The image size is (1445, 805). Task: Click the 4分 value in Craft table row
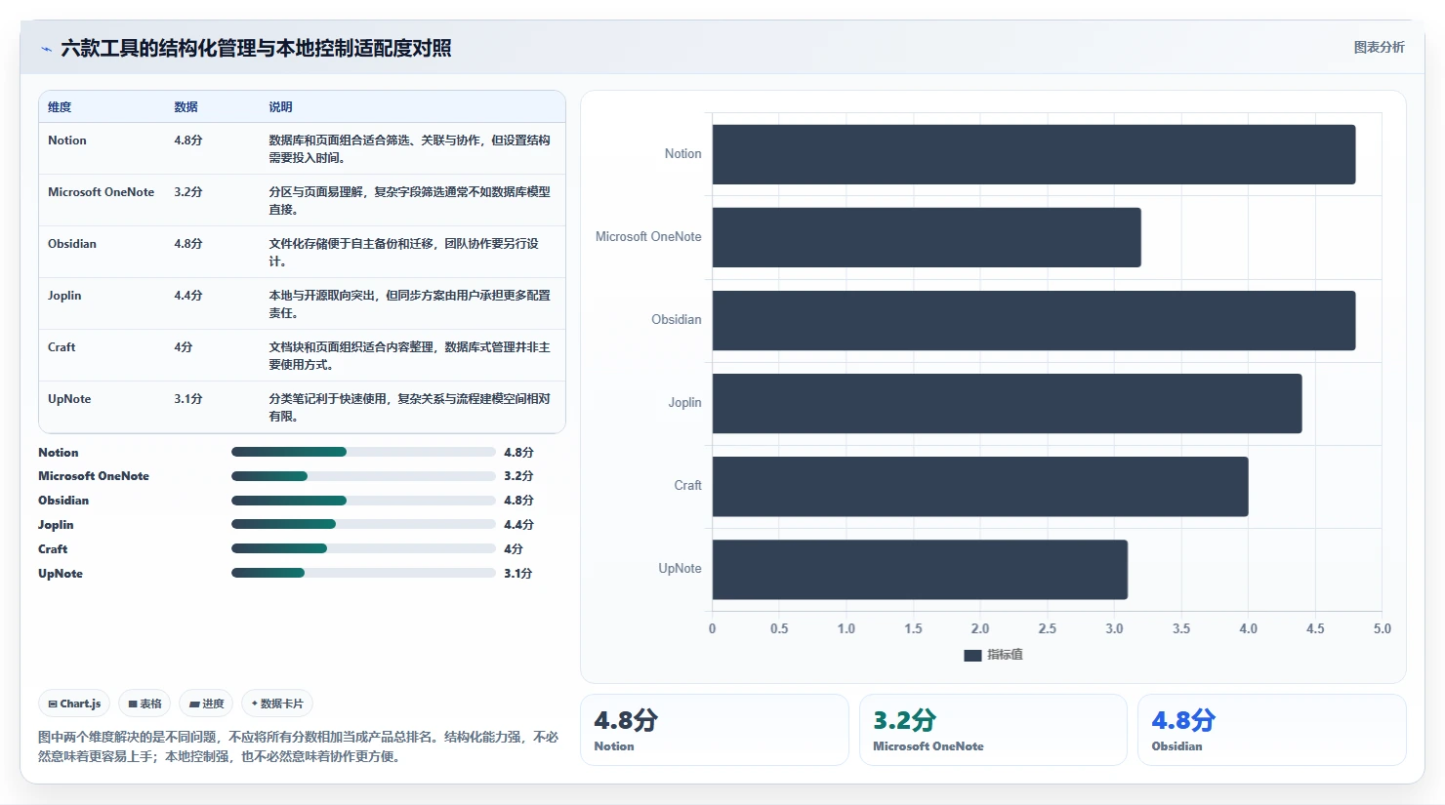pyautogui.click(x=184, y=347)
